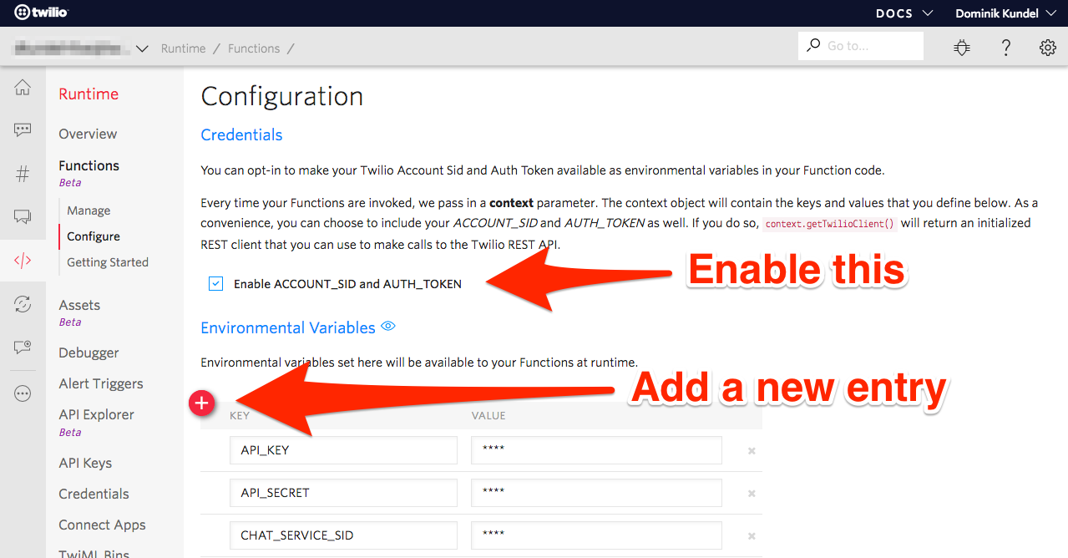Delete the API_KEY variable row
Image resolution: width=1068 pixels, height=558 pixels.
point(752,450)
